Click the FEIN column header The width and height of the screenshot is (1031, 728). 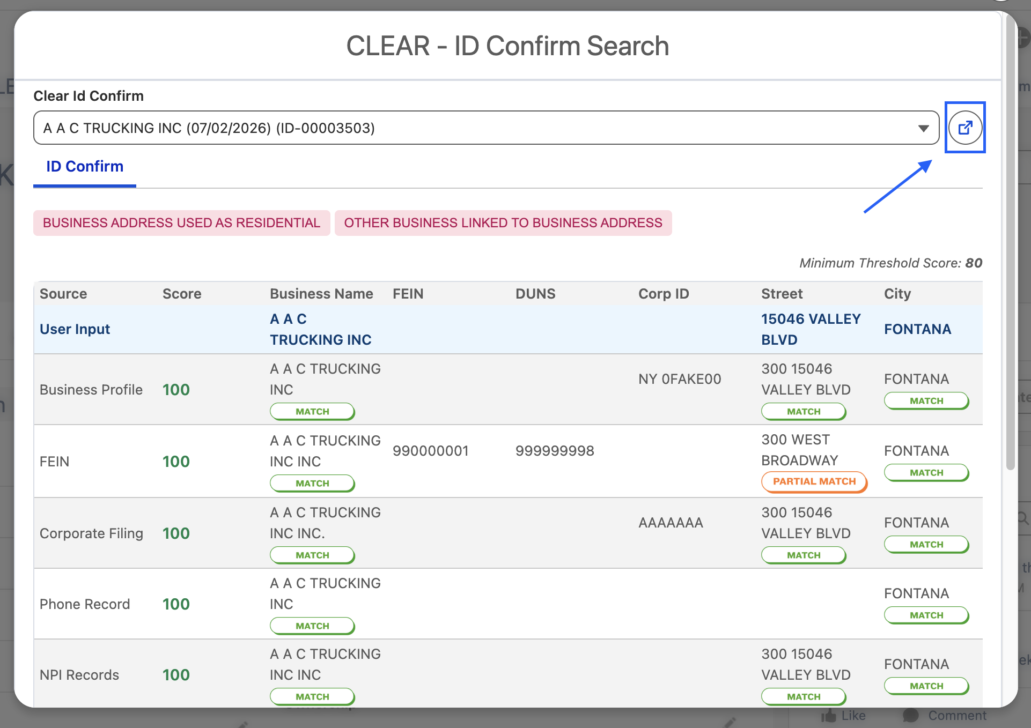click(x=408, y=294)
